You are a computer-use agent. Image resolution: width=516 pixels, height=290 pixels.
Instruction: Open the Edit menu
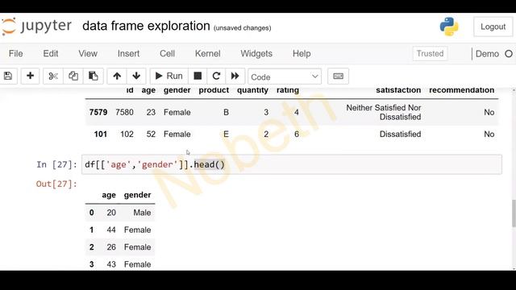51,54
